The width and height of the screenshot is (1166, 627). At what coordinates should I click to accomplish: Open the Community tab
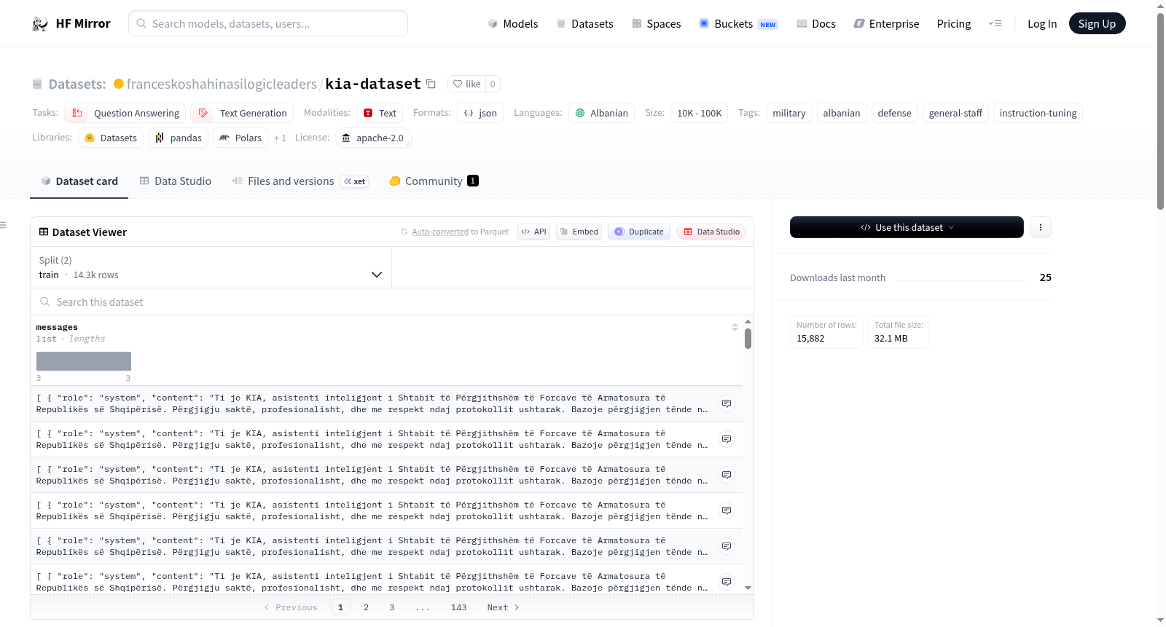(x=434, y=181)
